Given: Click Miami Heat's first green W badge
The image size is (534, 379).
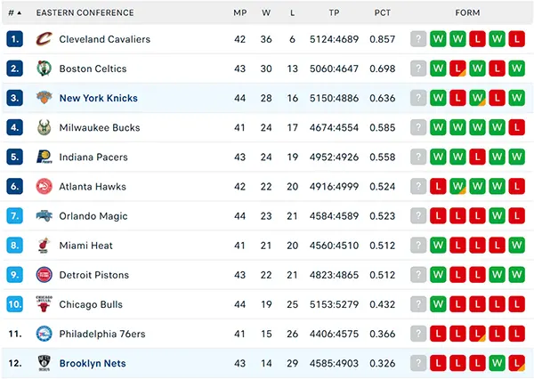Looking at the screenshot, I should 438,246.
